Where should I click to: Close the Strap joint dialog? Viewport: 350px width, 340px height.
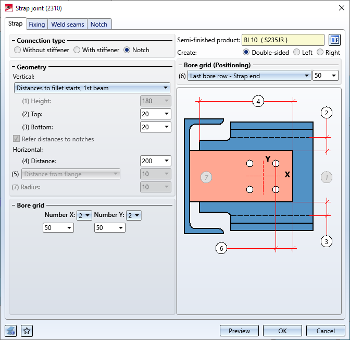coord(342,8)
